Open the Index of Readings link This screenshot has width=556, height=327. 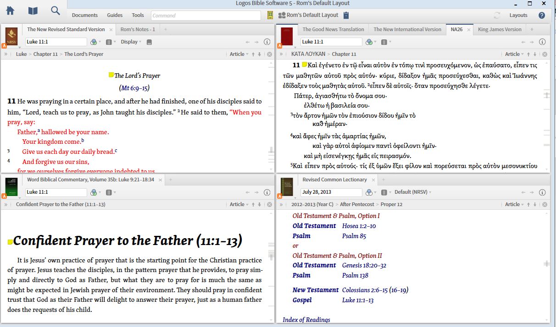pyautogui.click(x=306, y=320)
